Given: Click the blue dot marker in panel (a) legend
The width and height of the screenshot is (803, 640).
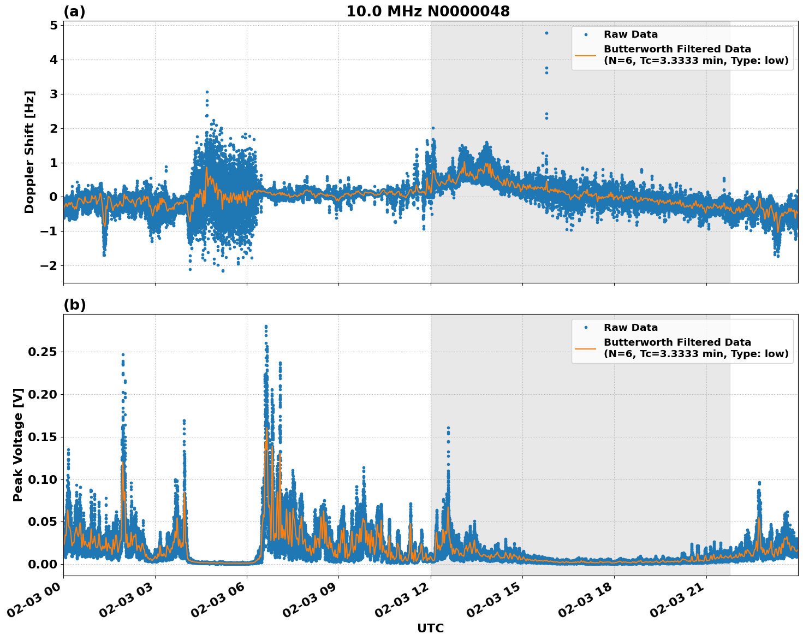Looking at the screenshot, I should [x=586, y=35].
